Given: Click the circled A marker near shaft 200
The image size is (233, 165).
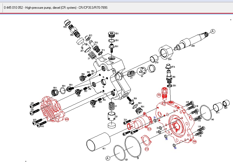Looking at the screenshot, I should tap(213, 31).
